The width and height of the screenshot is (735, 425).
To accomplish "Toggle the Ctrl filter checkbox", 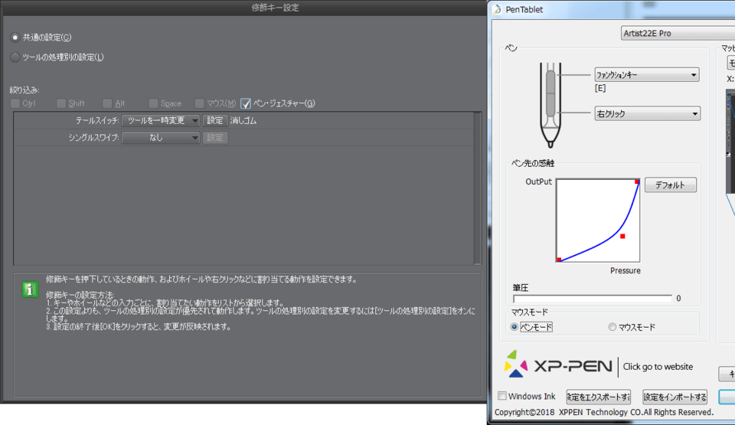I will 15,103.
